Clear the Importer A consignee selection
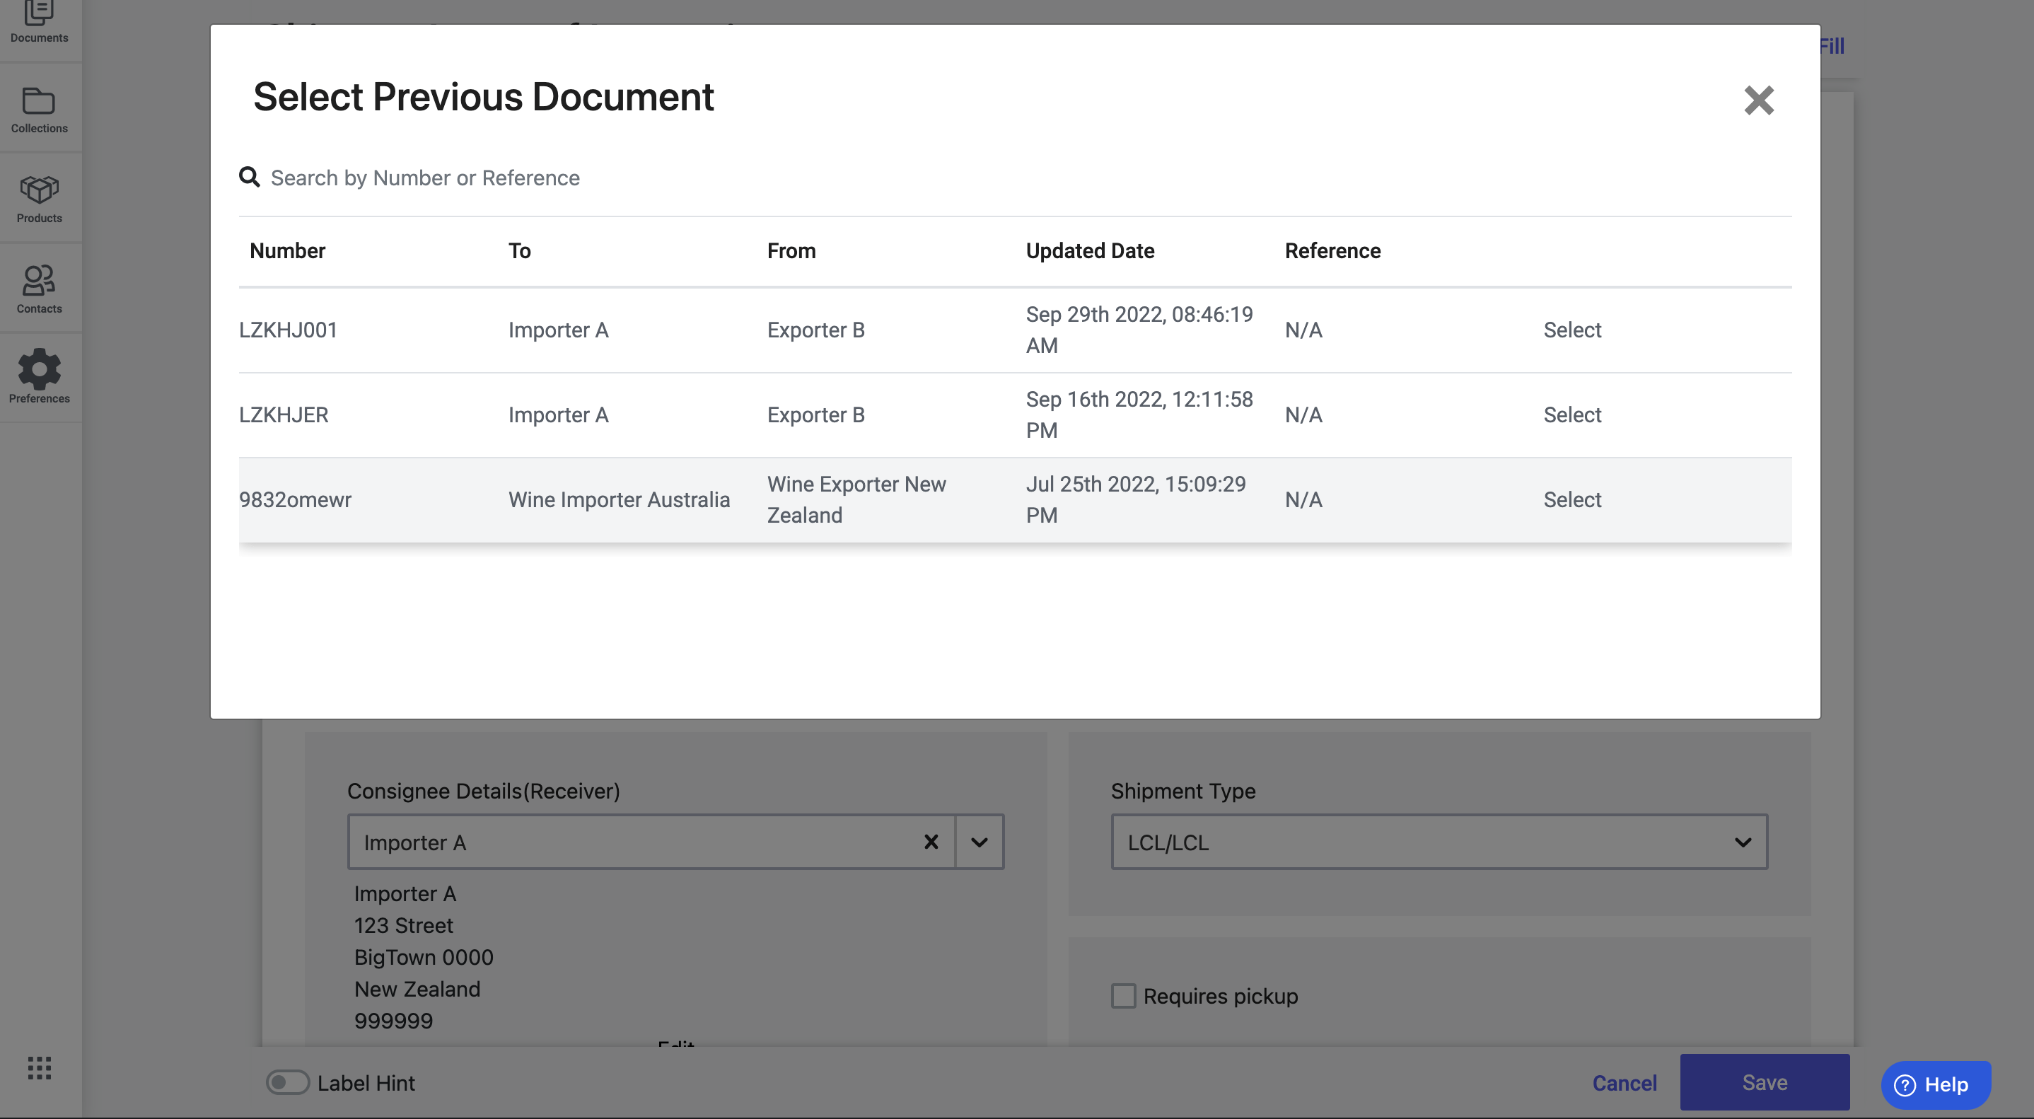The image size is (2034, 1119). [931, 842]
